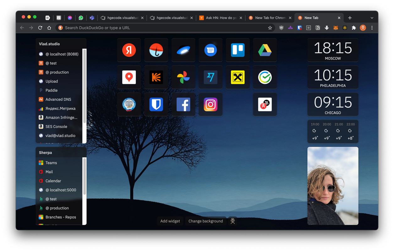394x251 pixels.
Task: Bookmark this page with the star icon
Action: tap(270, 28)
